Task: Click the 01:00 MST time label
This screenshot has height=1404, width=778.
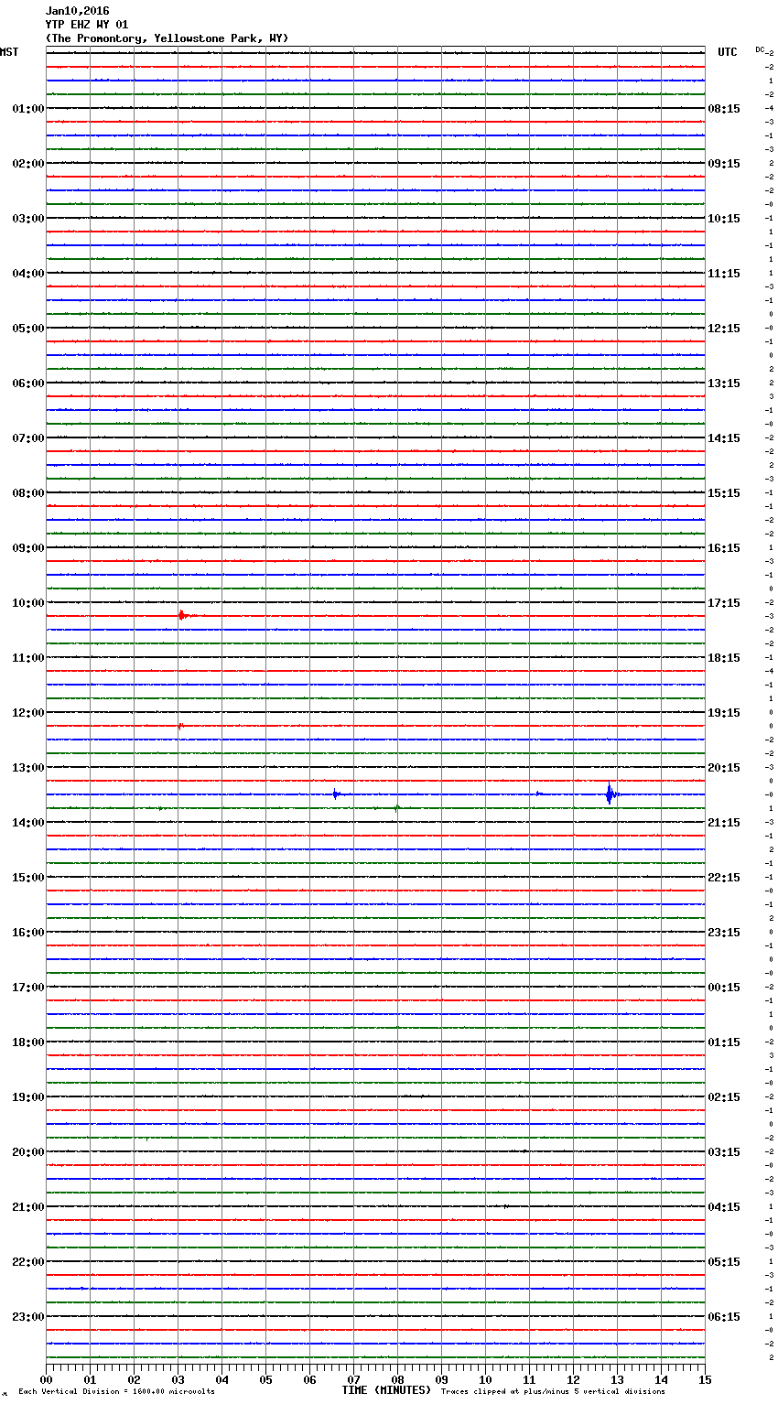Action: click(27, 109)
